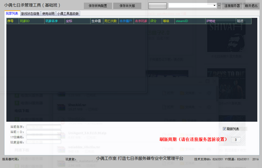Click 连接服务器 to connect to the server

coord(232,6)
